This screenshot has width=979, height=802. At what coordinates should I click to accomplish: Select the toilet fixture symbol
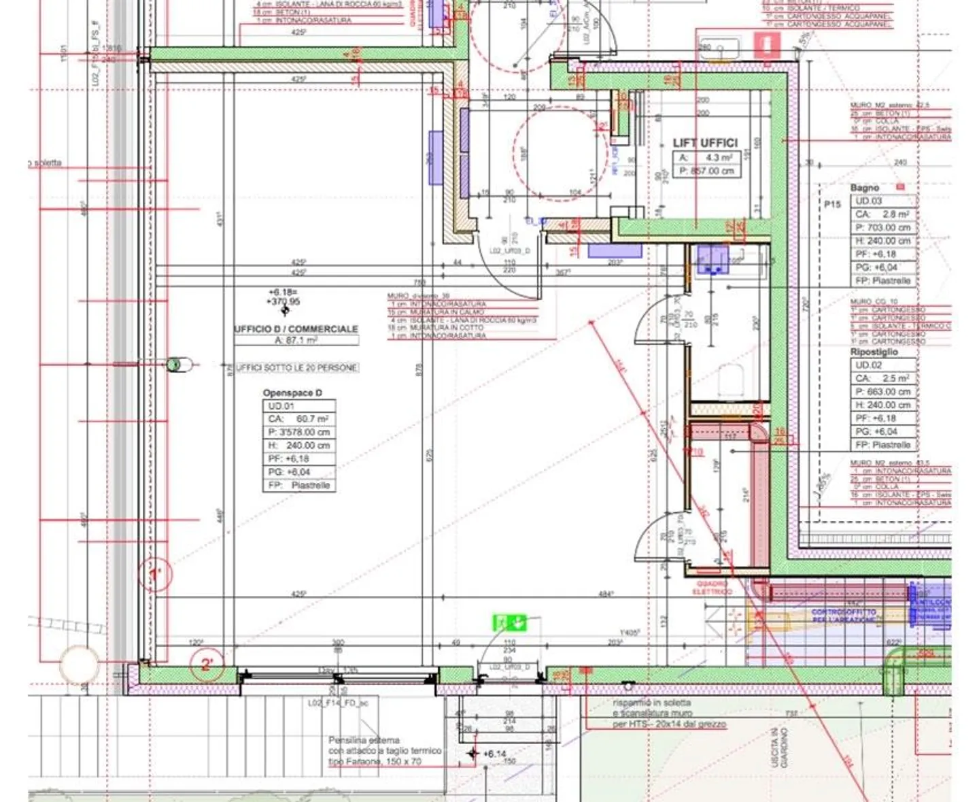point(730,380)
